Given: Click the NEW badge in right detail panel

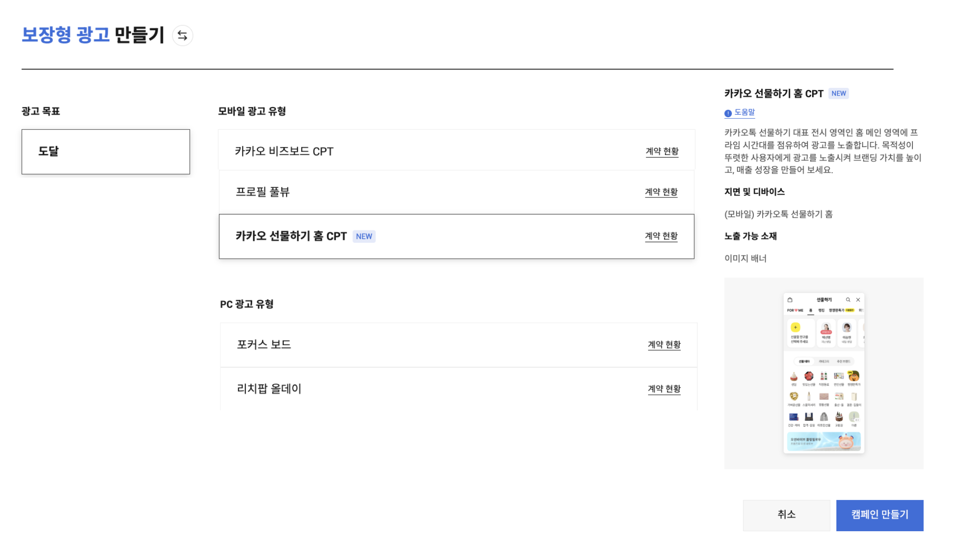Looking at the screenshot, I should tap(838, 93).
